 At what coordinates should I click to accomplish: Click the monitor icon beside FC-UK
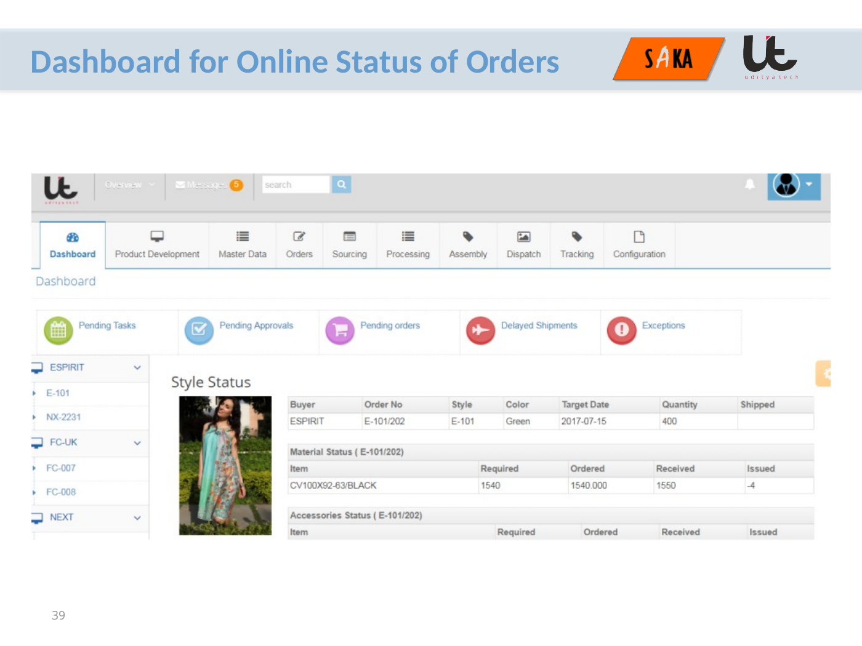click(38, 443)
